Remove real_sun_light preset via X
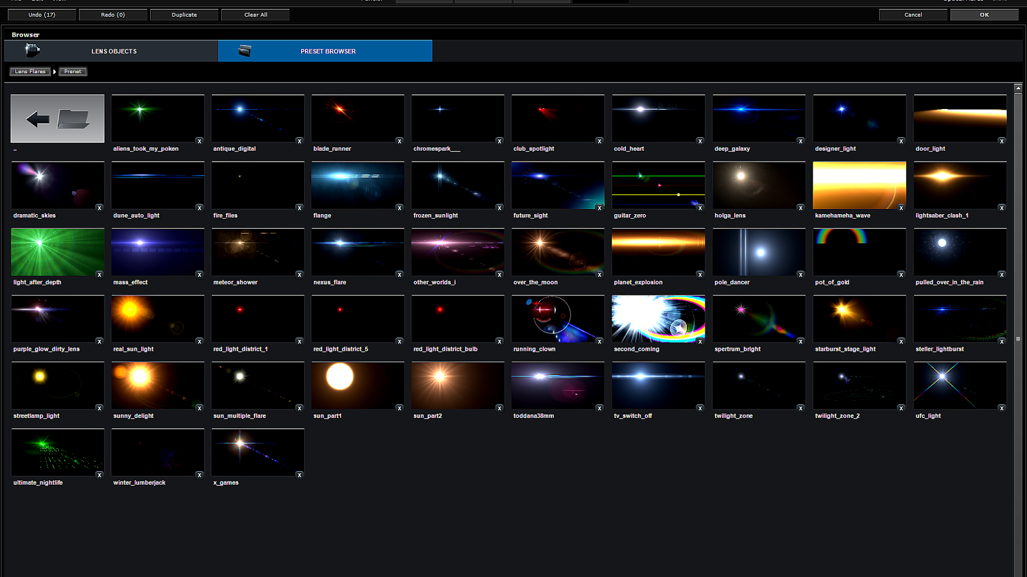The height and width of the screenshot is (577, 1027). [200, 342]
